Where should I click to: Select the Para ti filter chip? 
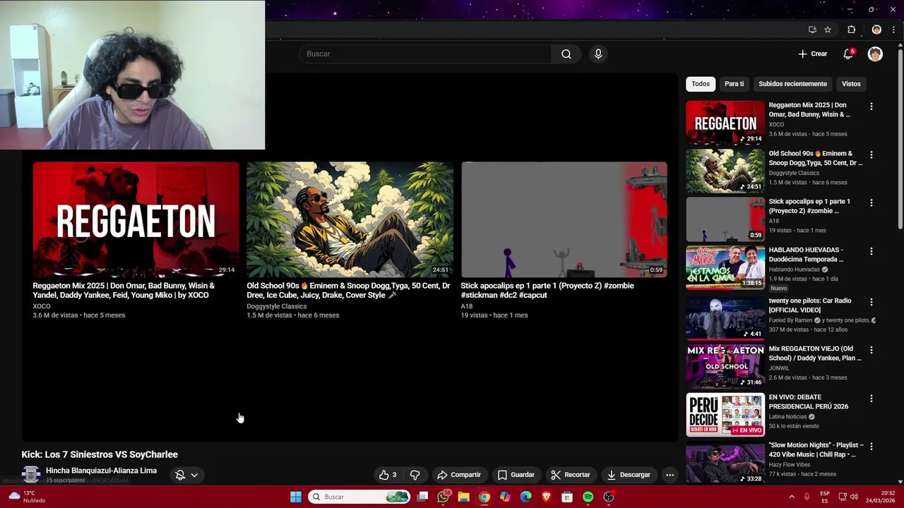tap(734, 84)
